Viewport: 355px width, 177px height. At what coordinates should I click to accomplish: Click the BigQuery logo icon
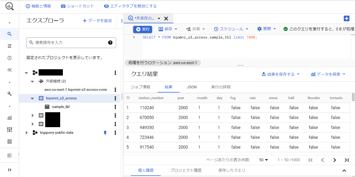(x=10, y=6)
